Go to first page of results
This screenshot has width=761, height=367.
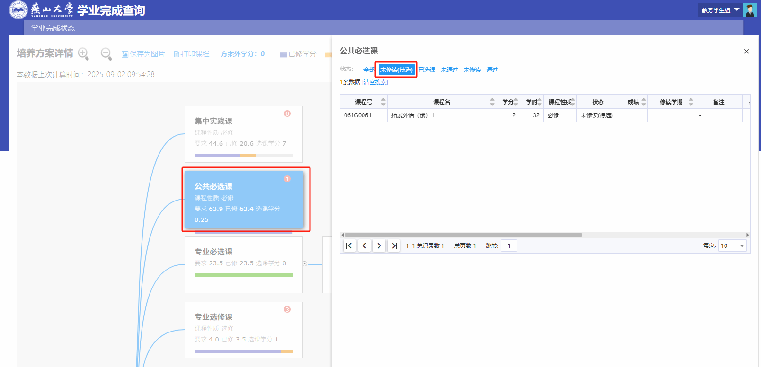[349, 246]
